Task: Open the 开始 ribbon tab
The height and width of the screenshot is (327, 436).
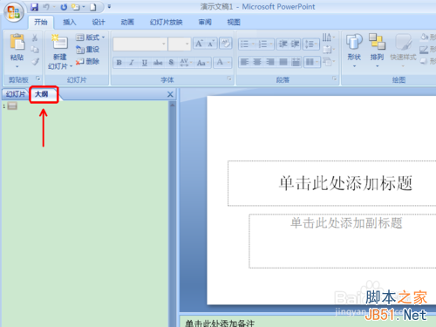Action: point(41,22)
